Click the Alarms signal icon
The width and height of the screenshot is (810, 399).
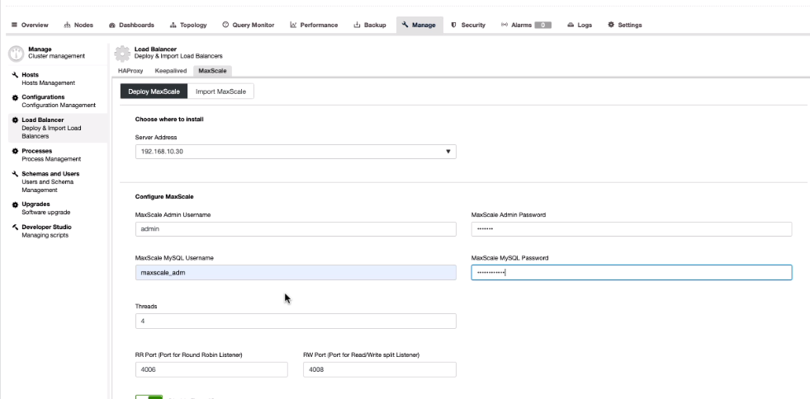[504, 25]
